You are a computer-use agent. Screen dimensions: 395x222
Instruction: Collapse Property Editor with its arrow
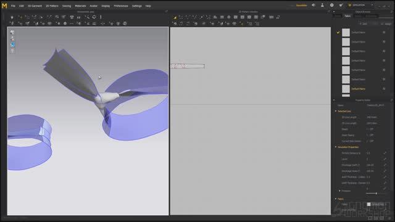pos(334,100)
